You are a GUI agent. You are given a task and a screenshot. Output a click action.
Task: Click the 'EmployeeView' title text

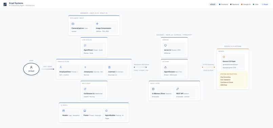click(65, 72)
